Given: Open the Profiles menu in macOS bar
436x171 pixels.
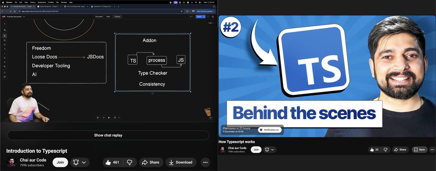Looking at the screenshot, I should pyautogui.click(x=51, y=2).
